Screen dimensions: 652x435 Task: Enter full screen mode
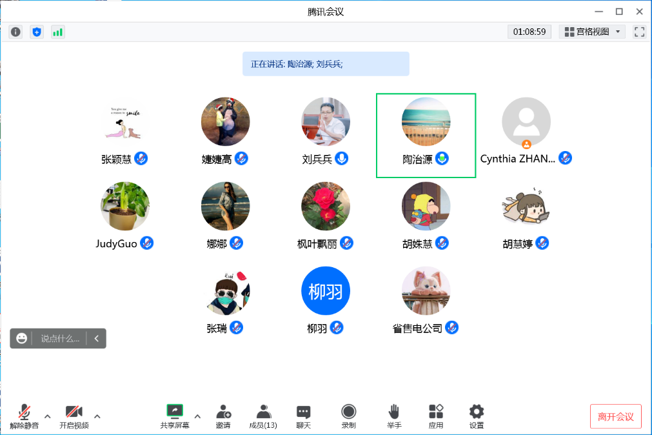tap(639, 32)
